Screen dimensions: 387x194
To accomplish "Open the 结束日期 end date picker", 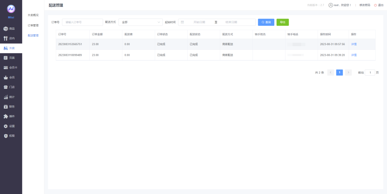I will pos(231,22).
